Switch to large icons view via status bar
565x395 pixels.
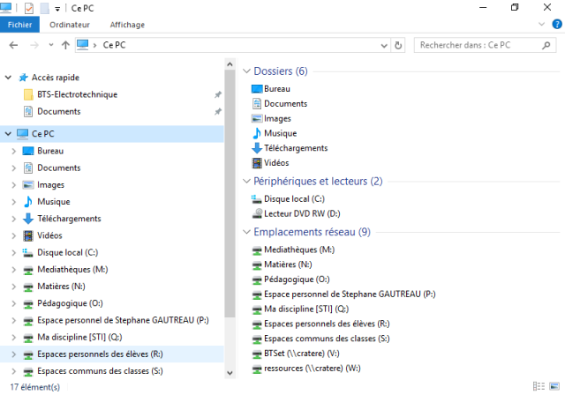click(554, 386)
